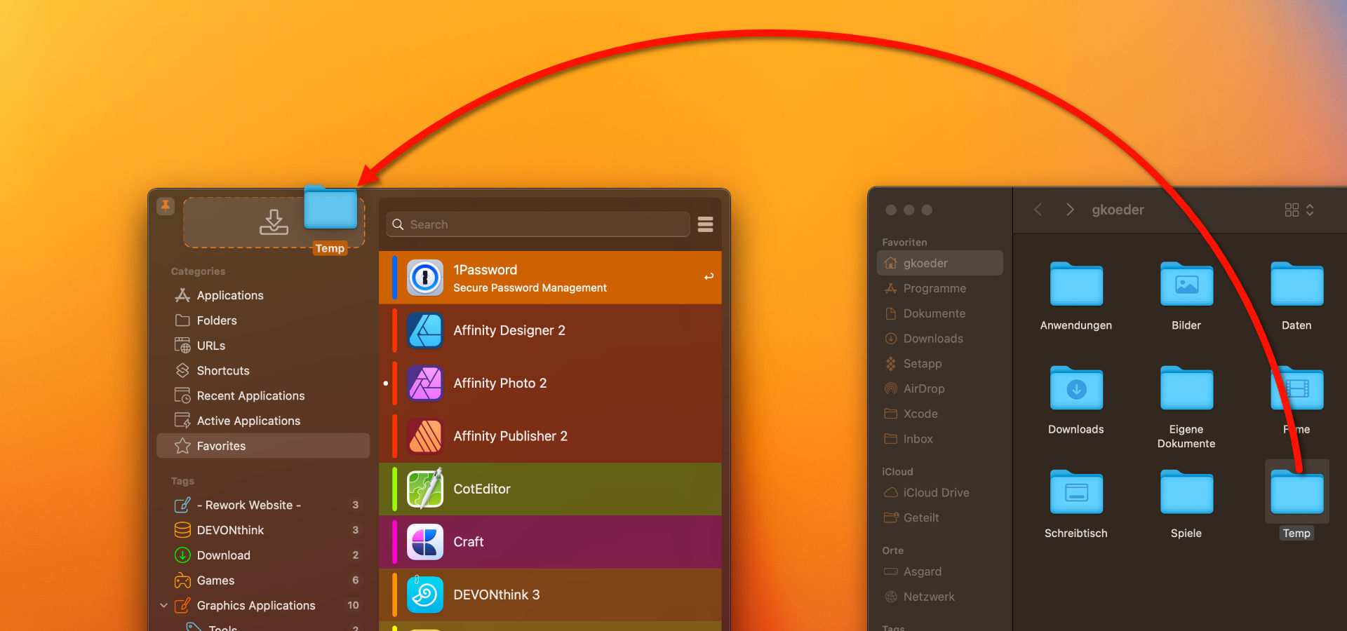Click the DEVONthink 3 app icon
This screenshot has height=631, width=1347.
pyautogui.click(x=425, y=595)
